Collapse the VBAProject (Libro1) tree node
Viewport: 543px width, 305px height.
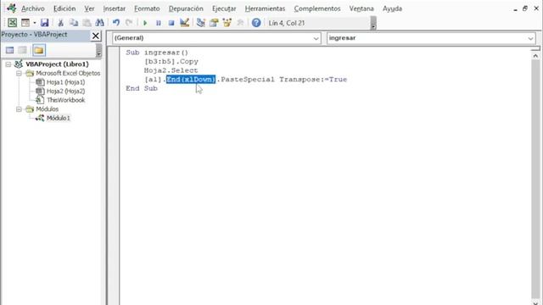(x=8, y=64)
